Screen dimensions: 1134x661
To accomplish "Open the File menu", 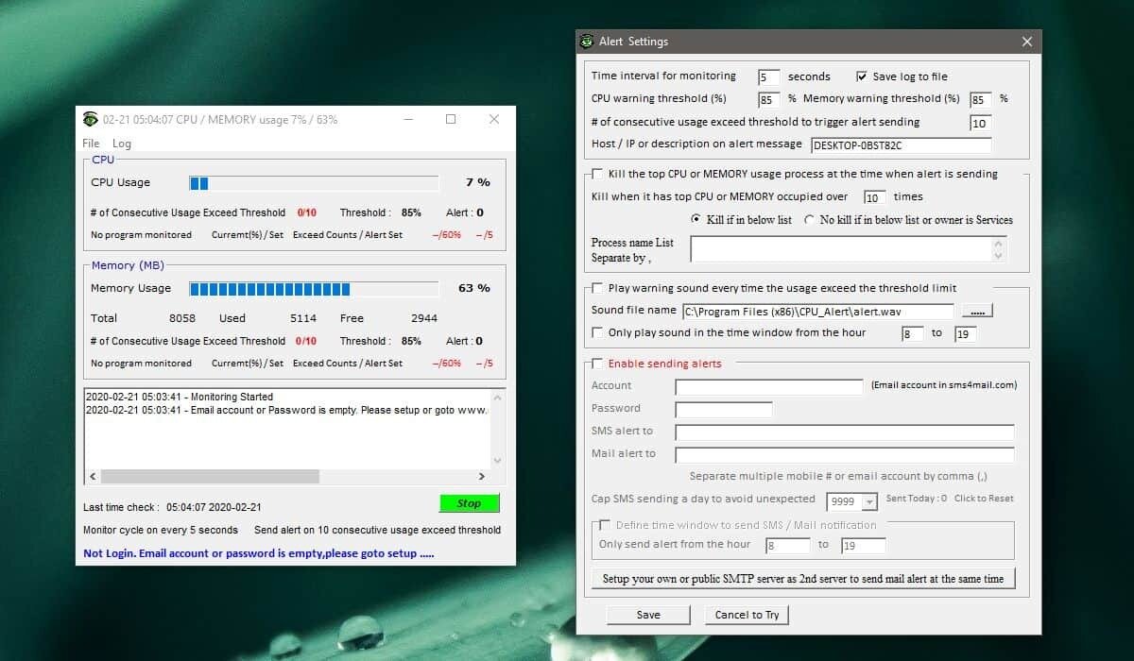I will click(90, 144).
